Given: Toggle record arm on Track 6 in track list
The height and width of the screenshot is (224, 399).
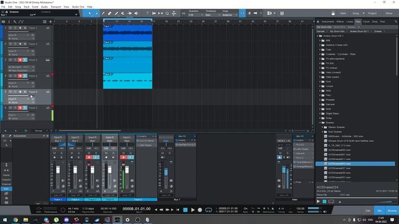Looking at the screenshot, I should point(20,92).
